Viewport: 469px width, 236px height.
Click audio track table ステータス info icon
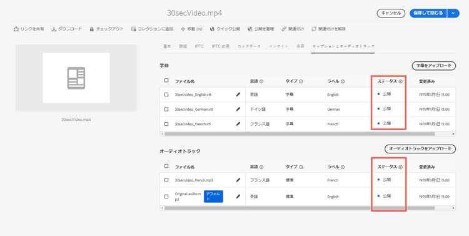pos(400,167)
